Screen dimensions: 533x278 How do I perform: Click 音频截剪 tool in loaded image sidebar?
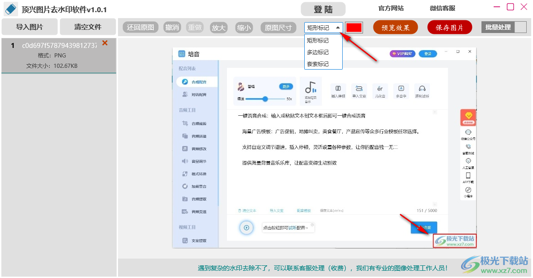coord(195,123)
